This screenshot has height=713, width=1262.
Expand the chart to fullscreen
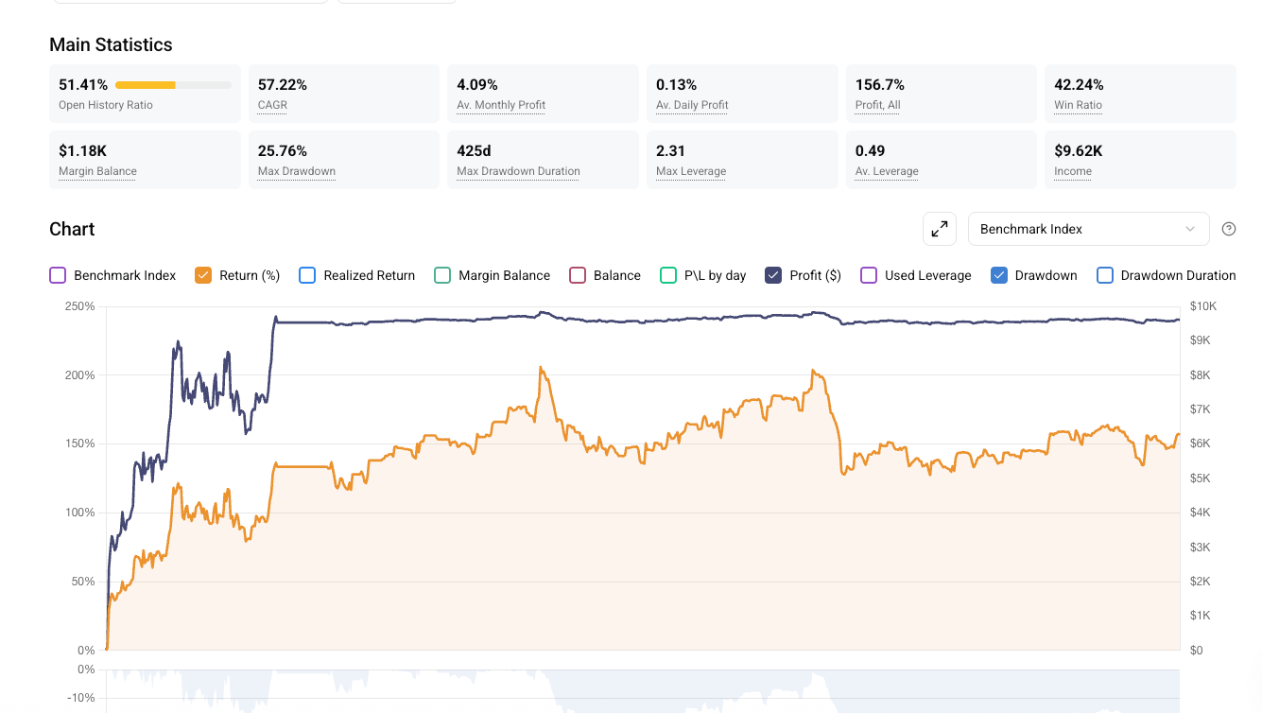coord(940,229)
